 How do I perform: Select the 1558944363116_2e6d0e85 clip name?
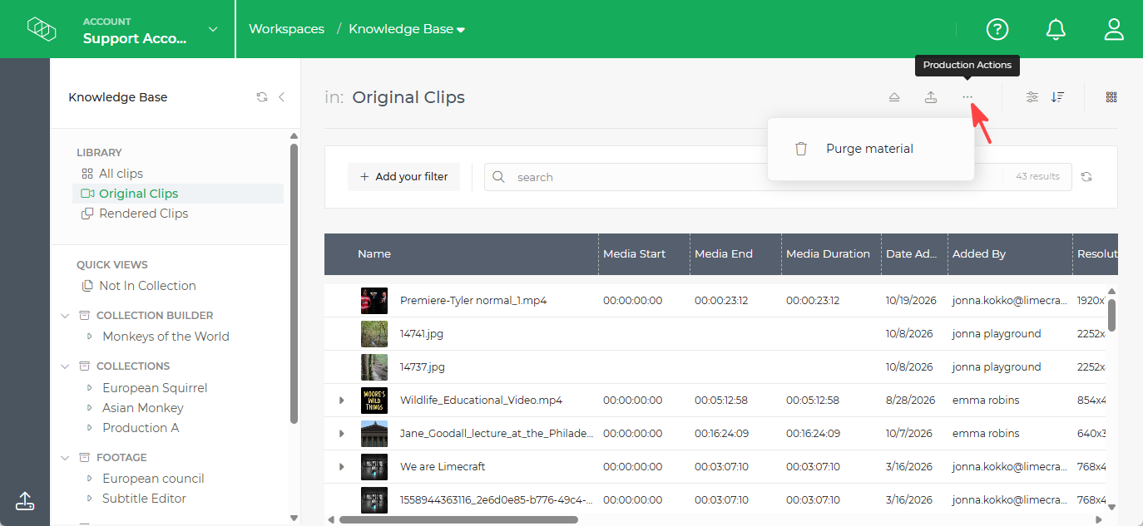coord(497,500)
